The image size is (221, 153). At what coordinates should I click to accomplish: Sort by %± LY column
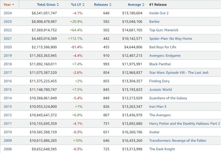(x=76, y=4)
